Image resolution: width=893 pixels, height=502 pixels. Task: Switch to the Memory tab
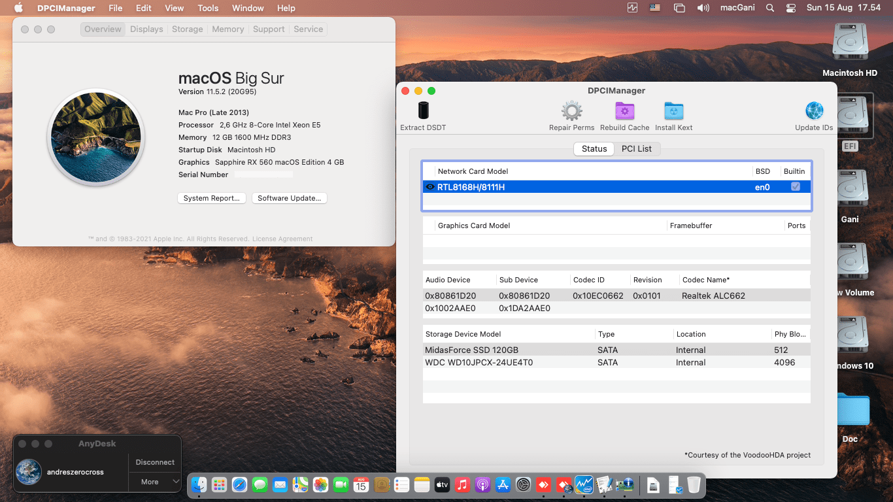(228, 29)
